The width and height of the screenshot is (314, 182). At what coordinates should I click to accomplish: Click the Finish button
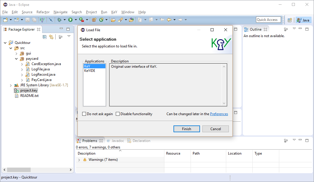pos(187,129)
